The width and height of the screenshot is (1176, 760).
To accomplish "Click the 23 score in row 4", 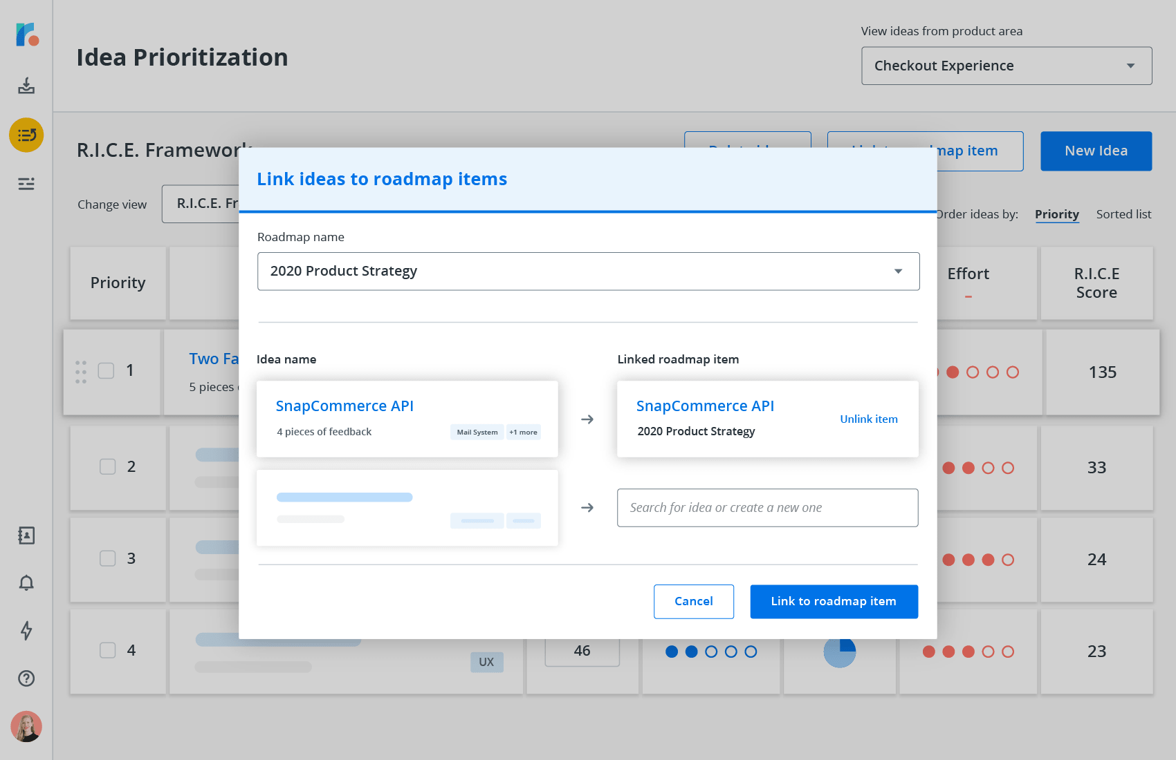I will point(1096,652).
